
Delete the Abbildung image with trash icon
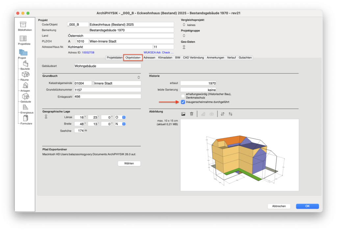tap(192, 114)
